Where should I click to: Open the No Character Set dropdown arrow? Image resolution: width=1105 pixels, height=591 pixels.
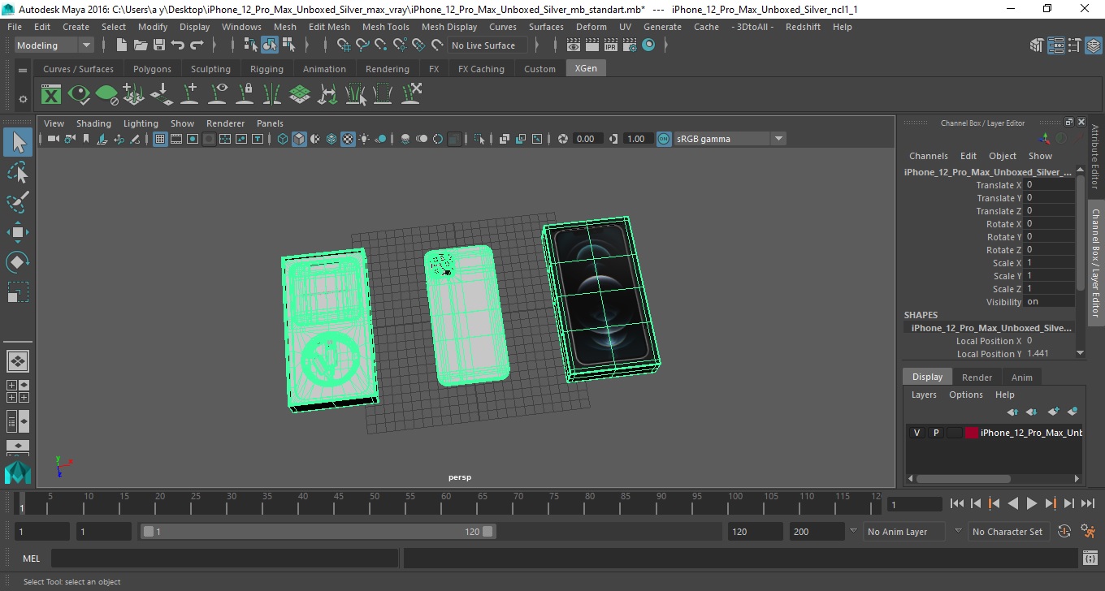click(957, 531)
